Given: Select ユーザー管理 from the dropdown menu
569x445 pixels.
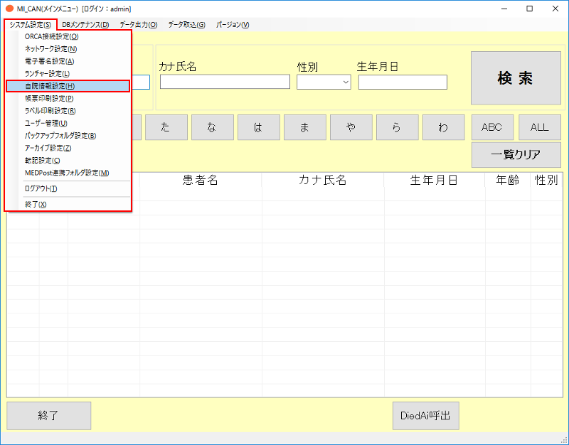Looking at the screenshot, I should point(46,123).
